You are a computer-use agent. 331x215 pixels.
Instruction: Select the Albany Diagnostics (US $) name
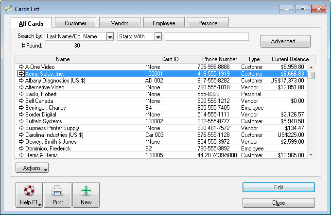tap(55, 81)
